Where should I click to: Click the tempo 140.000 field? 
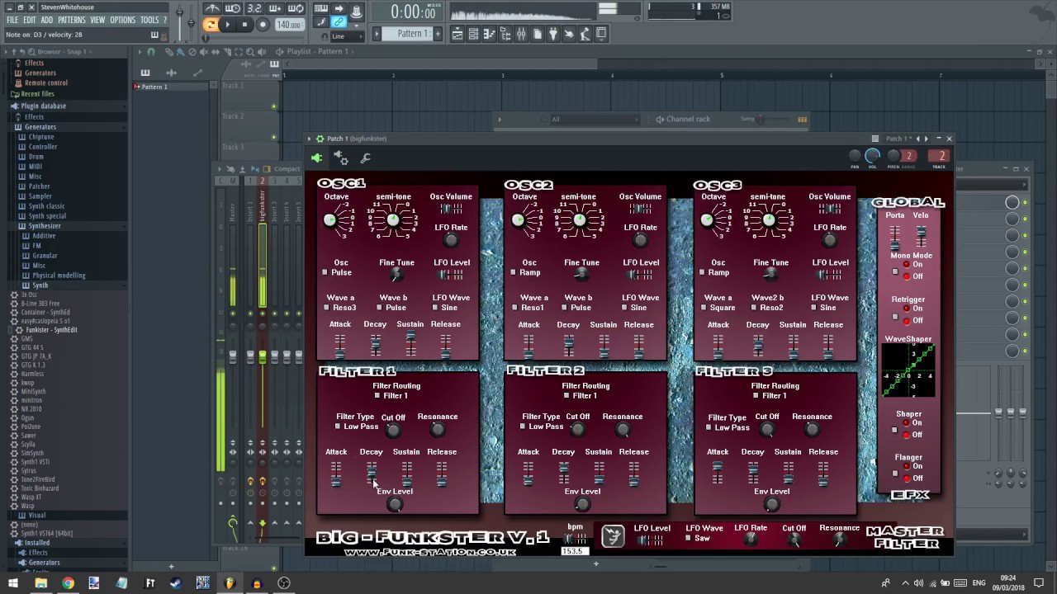pyautogui.click(x=289, y=25)
